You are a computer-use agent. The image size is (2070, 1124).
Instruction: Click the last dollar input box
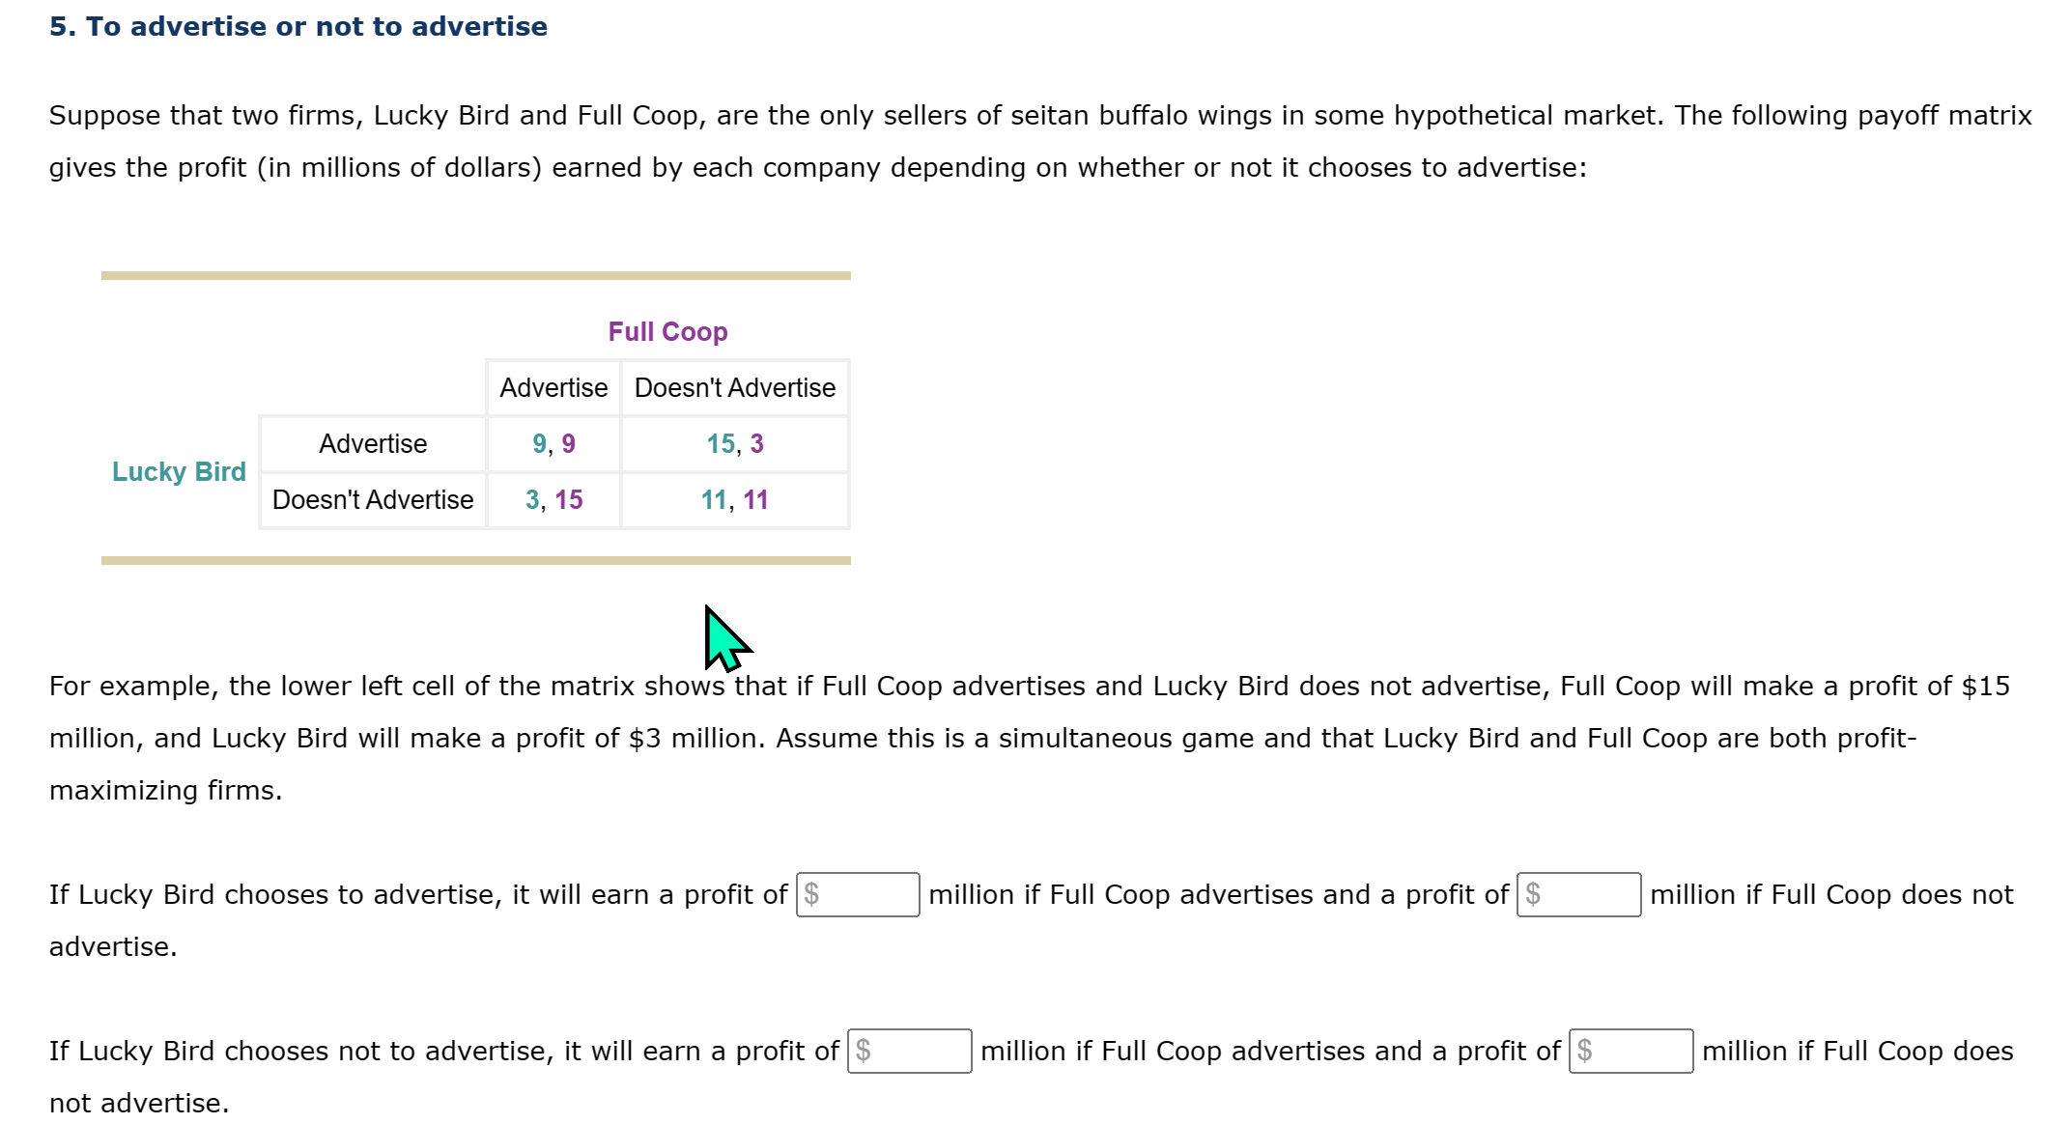pos(1630,1051)
